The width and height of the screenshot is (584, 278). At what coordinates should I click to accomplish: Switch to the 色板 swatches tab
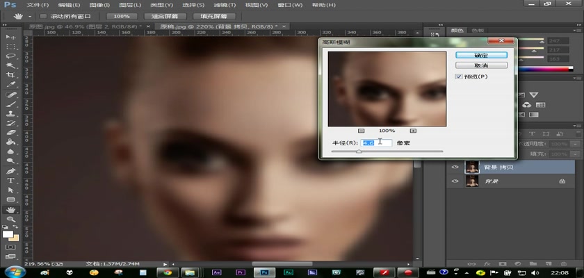click(x=478, y=31)
